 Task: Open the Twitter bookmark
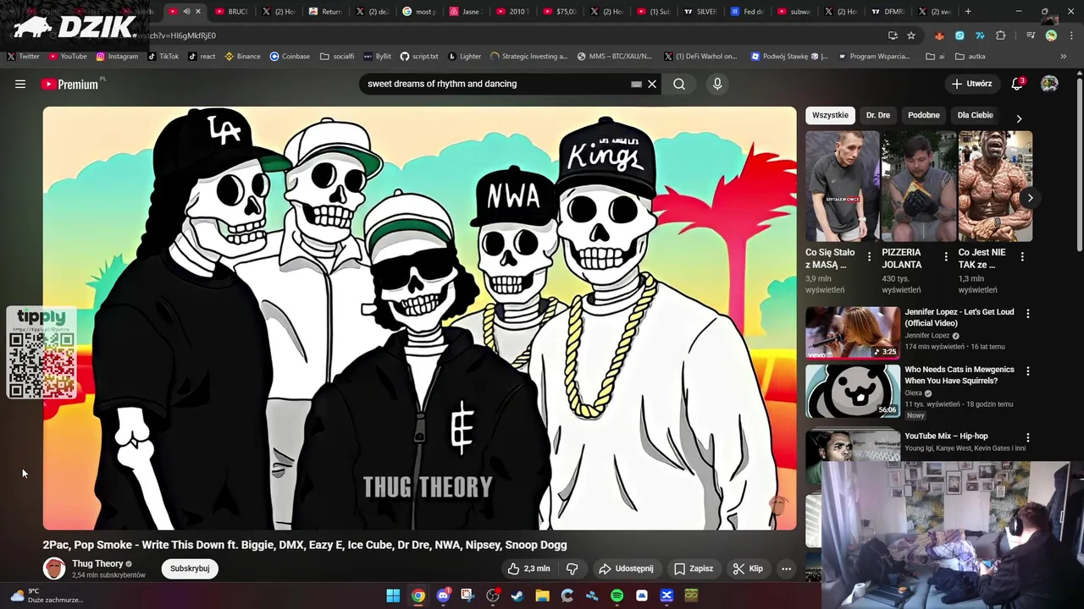tap(24, 57)
